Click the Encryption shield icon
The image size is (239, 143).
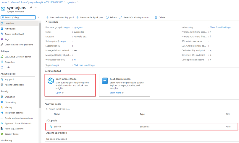click(x=2, y=97)
